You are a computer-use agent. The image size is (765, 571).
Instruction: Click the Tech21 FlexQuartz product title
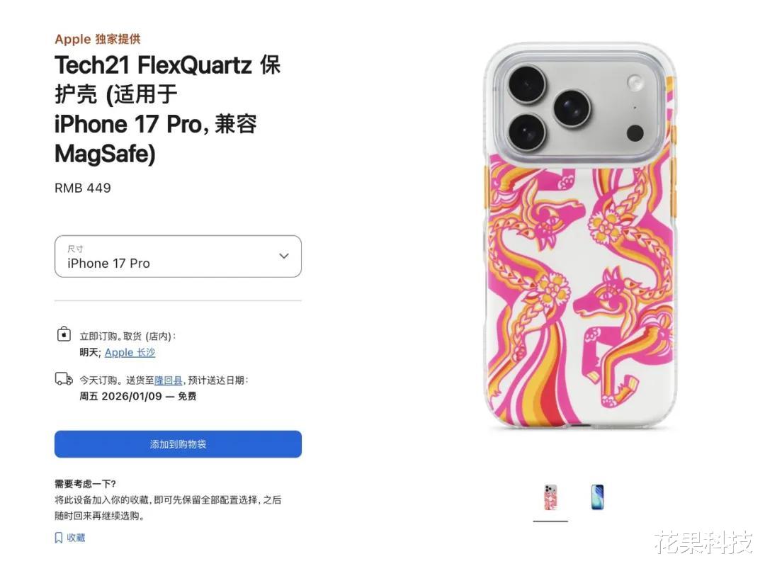(x=168, y=109)
